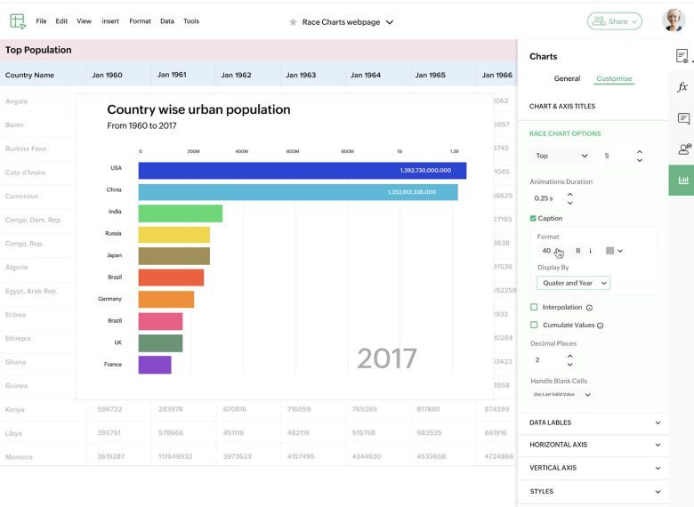Expand the DATA LABLES section
Viewport: 694px width, 507px height.
click(594, 422)
